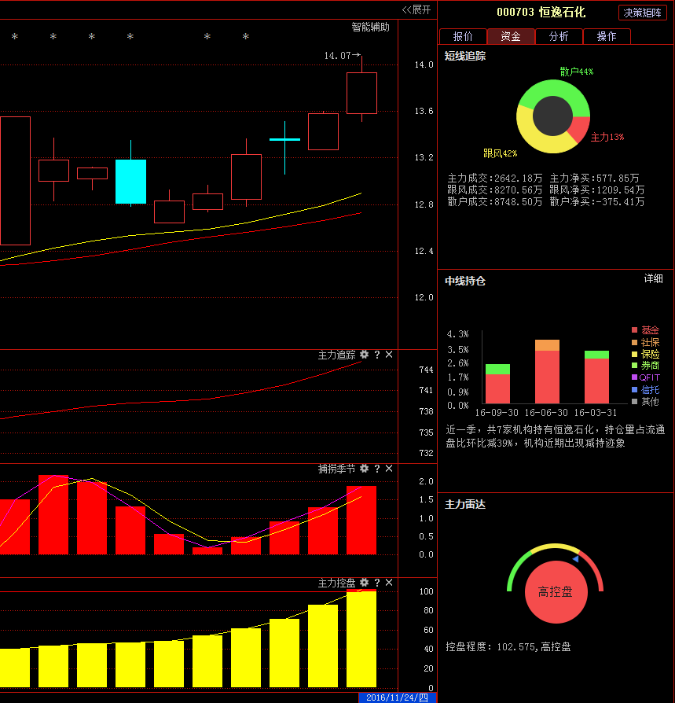Open the 分析 tab
This screenshot has width=675, height=703.
[x=559, y=36]
